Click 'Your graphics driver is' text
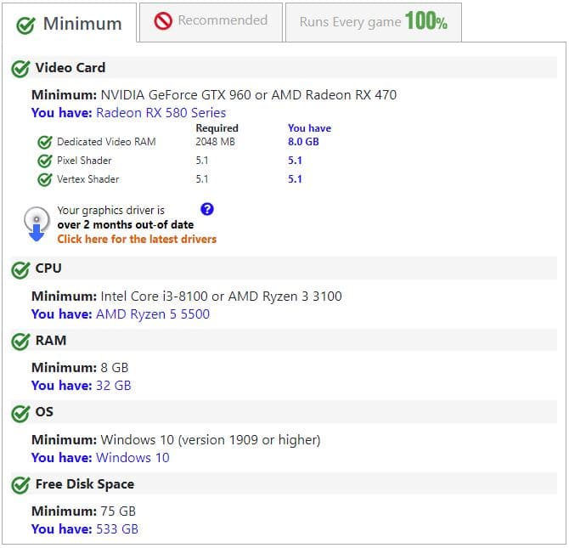Image resolution: width=569 pixels, height=548 pixels. 110,210
